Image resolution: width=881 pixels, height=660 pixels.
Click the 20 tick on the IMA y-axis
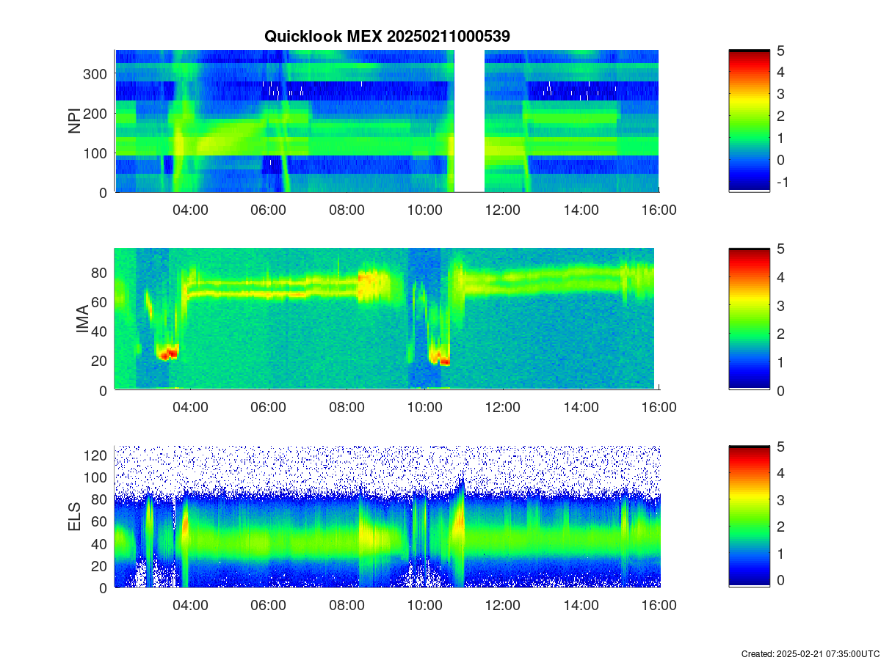click(101, 361)
